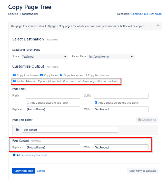
Task: Toggle the Copy Attachments checkbox
Action: point(14,75)
